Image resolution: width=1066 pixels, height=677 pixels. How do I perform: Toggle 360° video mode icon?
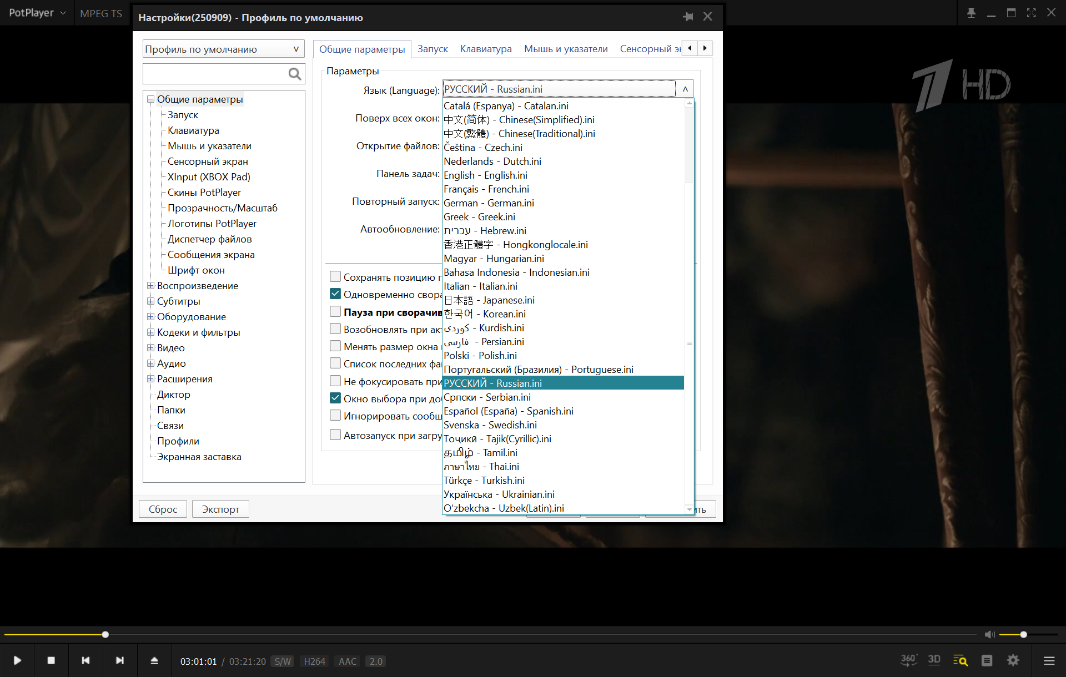(908, 660)
